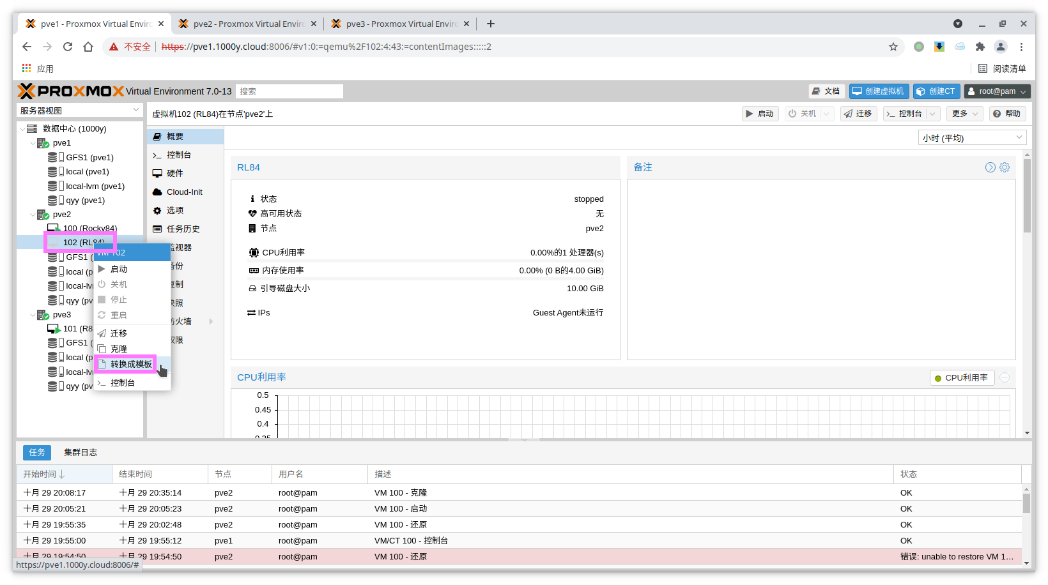Viewport: 1048px width, 585px height.
Task: Click the 迁移 toolbar button
Action: pyautogui.click(x=858, y=114)
